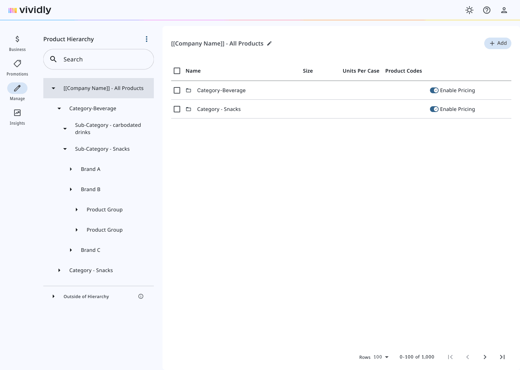Image resolution: width=520 pixels, height=370 pixels.
Task: Edit company name pencil icon
Action: [269, 43]
